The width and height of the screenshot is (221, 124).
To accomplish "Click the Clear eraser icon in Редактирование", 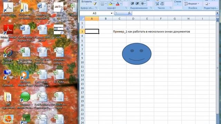I will tap(206, 4).
